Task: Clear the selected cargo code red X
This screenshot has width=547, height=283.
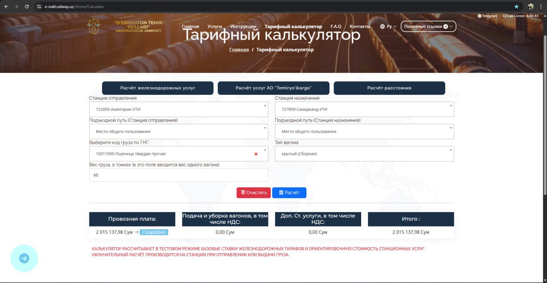Action: pos(256,154)
